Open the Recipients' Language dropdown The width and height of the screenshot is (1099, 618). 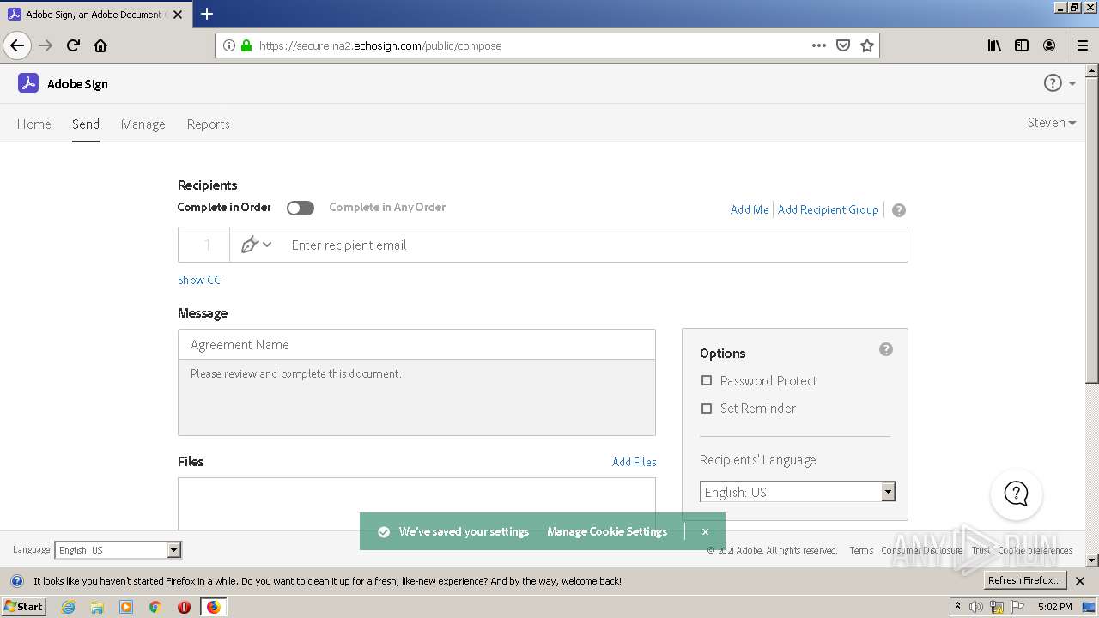coord(798,492)
